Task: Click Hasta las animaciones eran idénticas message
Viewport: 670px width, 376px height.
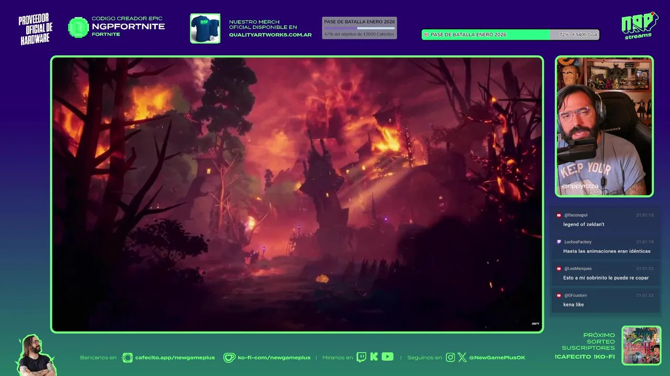Action: tap(607, 251)
